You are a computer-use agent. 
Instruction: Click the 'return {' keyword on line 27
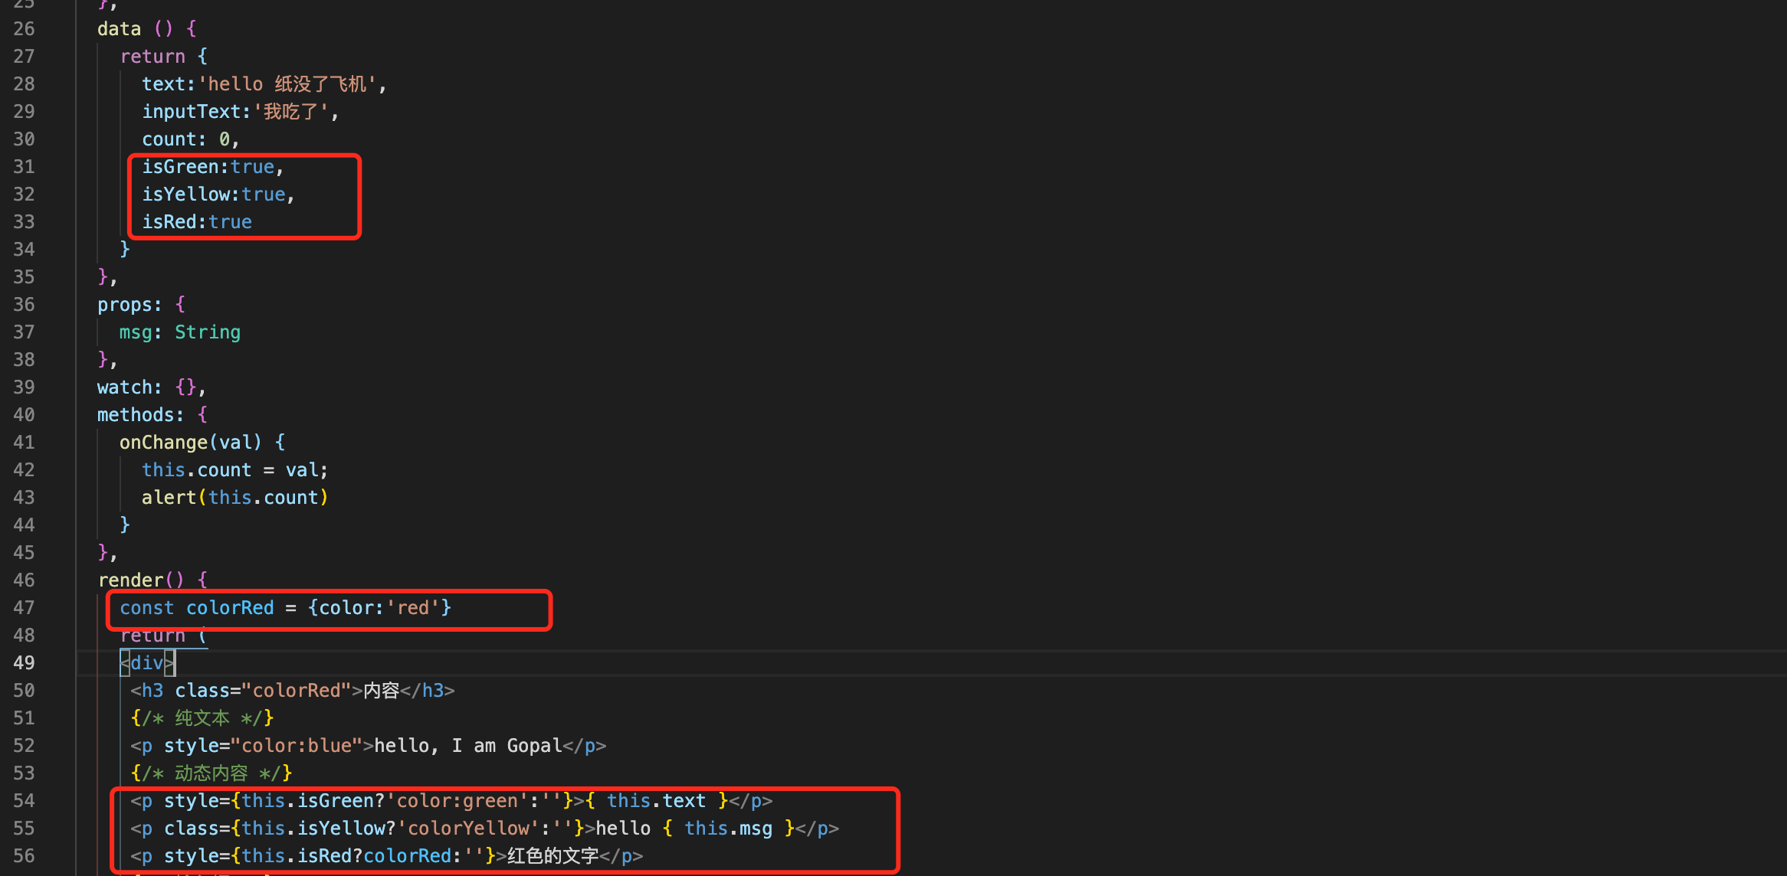pos(164,57)
